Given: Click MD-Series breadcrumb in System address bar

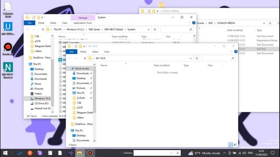Looking at the screenshot, I should coord(94,30).
